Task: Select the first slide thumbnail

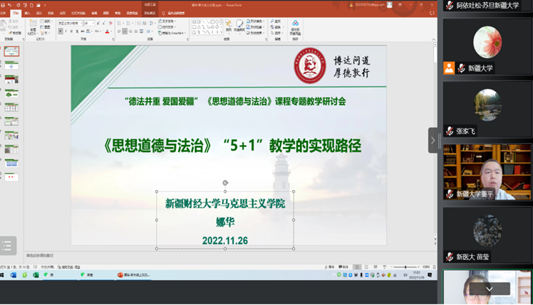Action: point(12,51)
